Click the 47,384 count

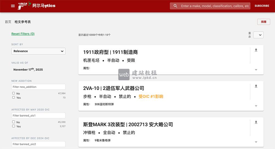pos(62,93)
